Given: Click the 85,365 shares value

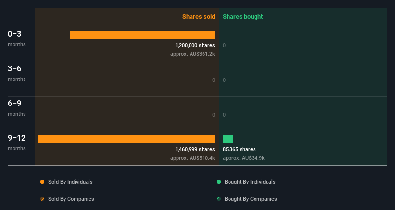Looking at the screenshot, I should 239,149.
